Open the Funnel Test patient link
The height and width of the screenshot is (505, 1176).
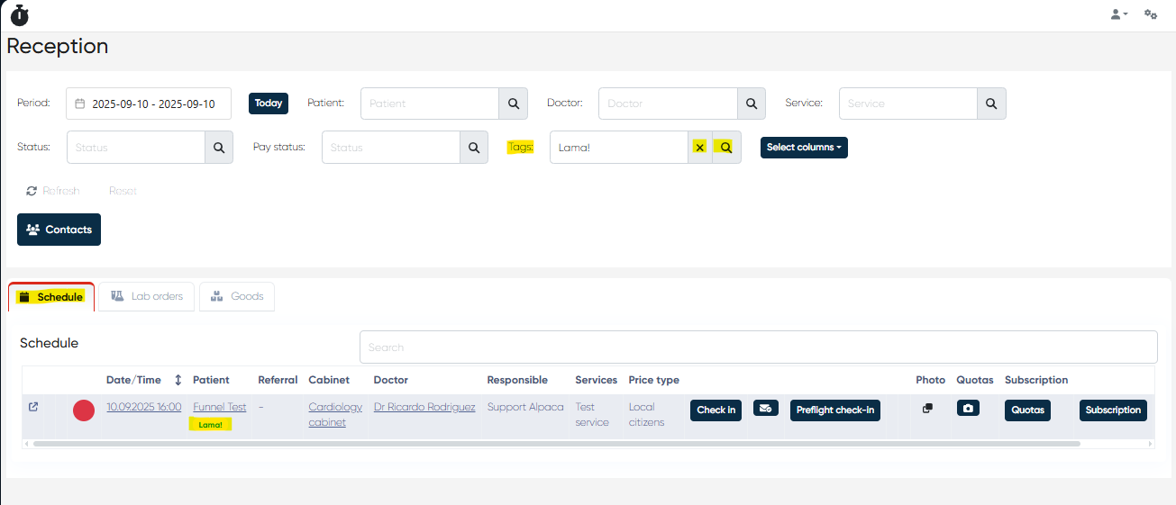(219, 407)
